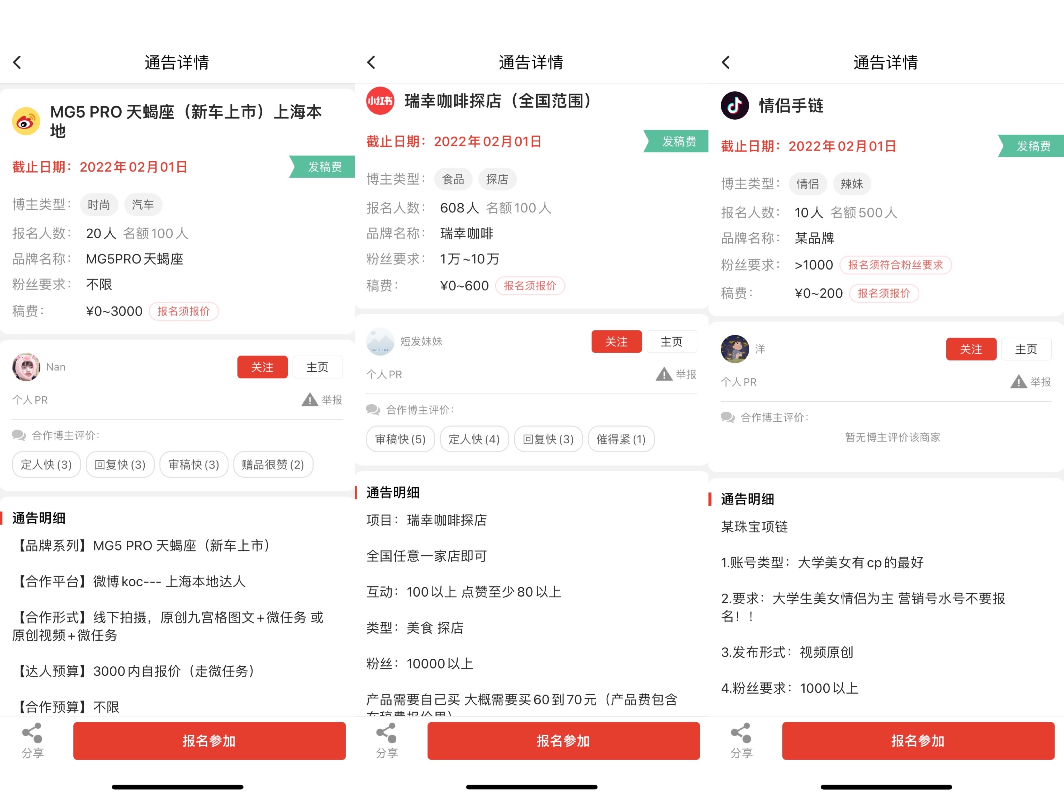Screen dimensions: 1064x797
Task: Select the 探店 blogger type tag
Action: [497, 179]
